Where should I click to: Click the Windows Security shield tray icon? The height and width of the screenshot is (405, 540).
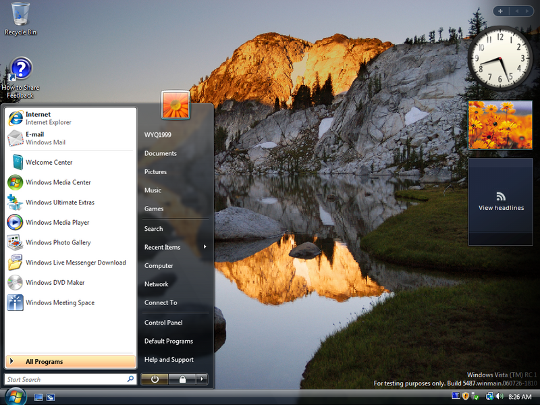pos(466,396)
